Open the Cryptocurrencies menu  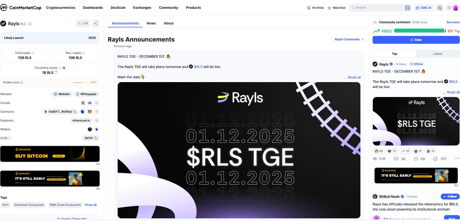click(x=61, y=8)
